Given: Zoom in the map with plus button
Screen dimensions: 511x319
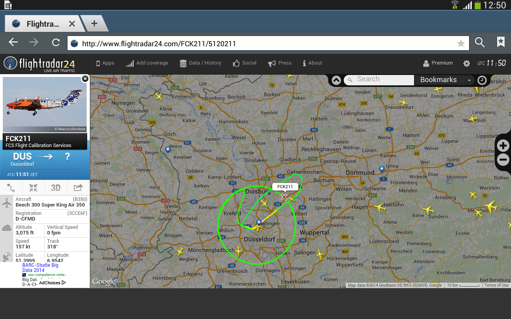Looking at the screenshot, I should click(503, 146).
